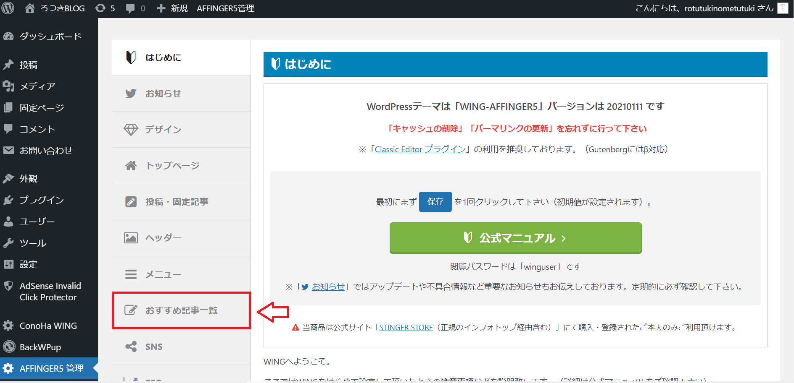The width and height of the screenshot is (794, 383).
Task: Click the プラグイン plug icon
Action: click(x=8, y=200)
